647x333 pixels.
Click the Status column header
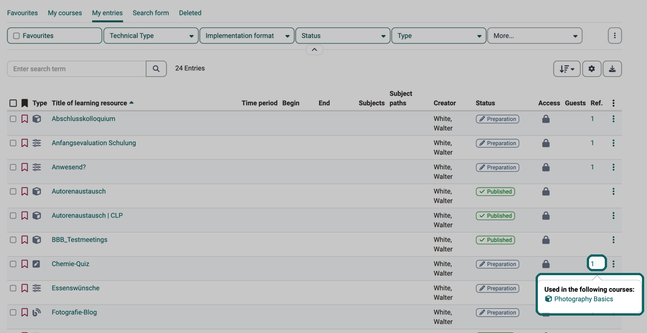pyautogui.click(x=485, y=103)
